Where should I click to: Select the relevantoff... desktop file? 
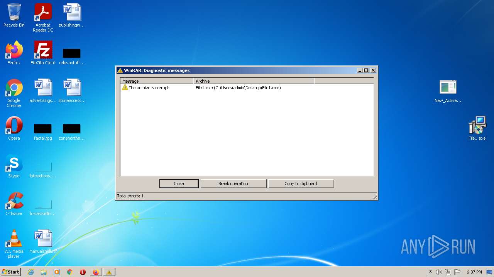[72, 57]
